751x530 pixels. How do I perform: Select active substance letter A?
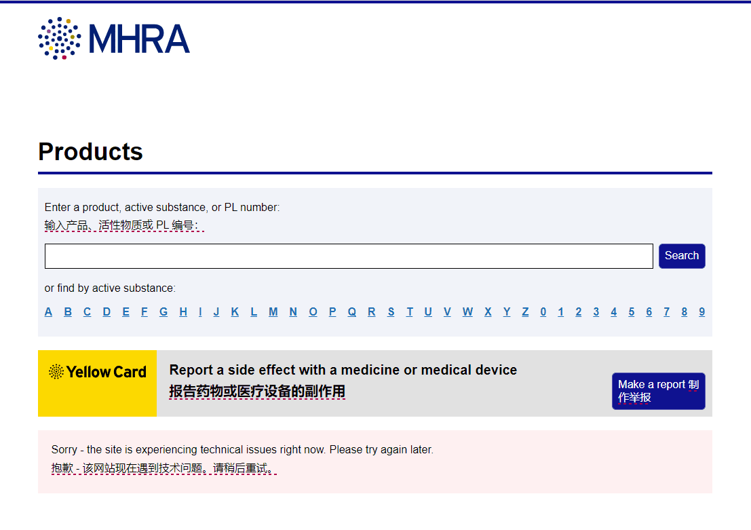(x=48, y=311)
